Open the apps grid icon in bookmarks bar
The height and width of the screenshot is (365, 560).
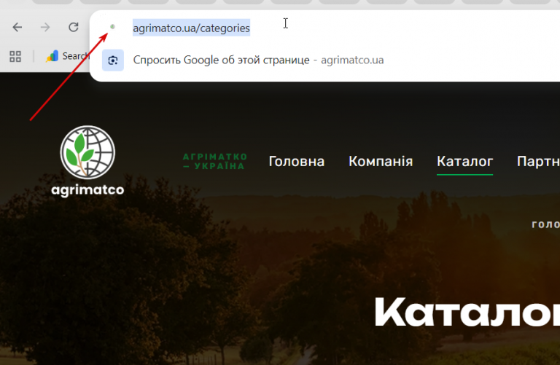tap(15, 56)
